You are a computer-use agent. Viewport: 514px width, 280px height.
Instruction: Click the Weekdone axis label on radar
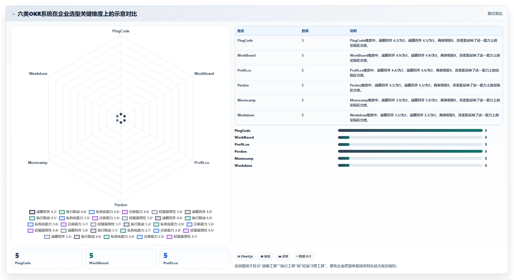tap(38, 74)
